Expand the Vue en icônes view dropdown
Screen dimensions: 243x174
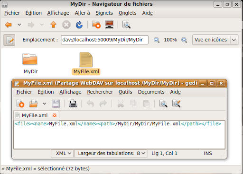click(x=215, y=40)
